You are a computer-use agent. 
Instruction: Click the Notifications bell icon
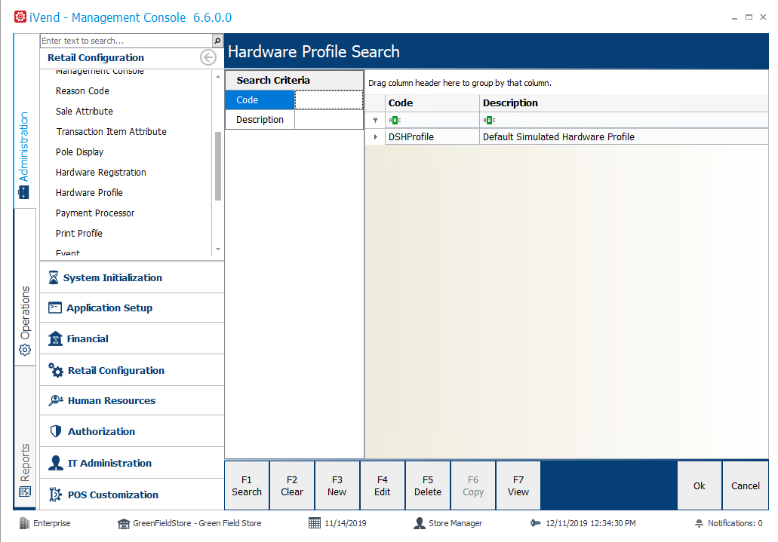[699, 523]
